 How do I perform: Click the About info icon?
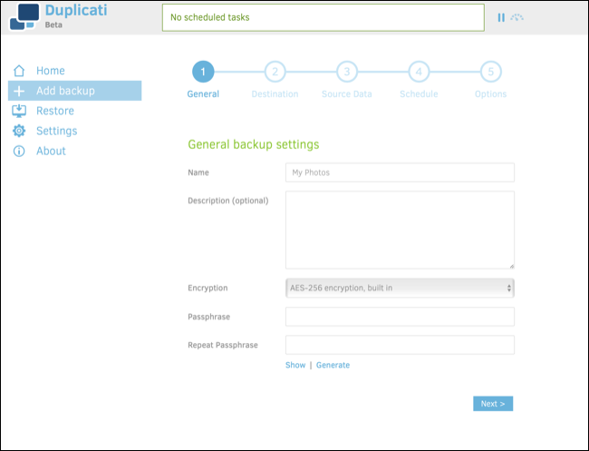(x=19, y=151)
